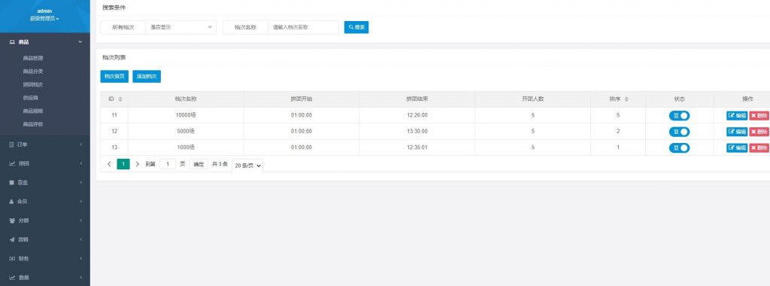Expand the 营销 menu chevron
The image size is (770, 286).
tap(80, 240)
